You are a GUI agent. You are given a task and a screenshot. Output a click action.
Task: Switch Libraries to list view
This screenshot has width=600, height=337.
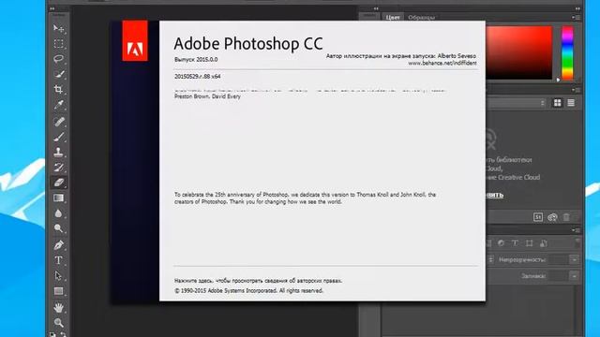[571, 103]
